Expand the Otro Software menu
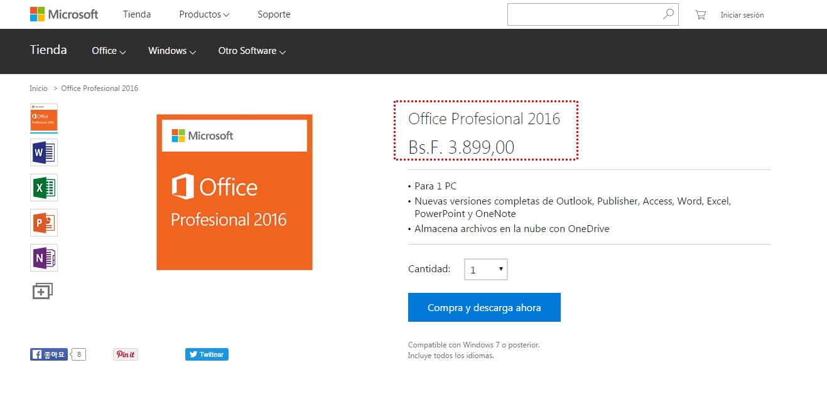This screenshot has width=827, height=397. 252,51
